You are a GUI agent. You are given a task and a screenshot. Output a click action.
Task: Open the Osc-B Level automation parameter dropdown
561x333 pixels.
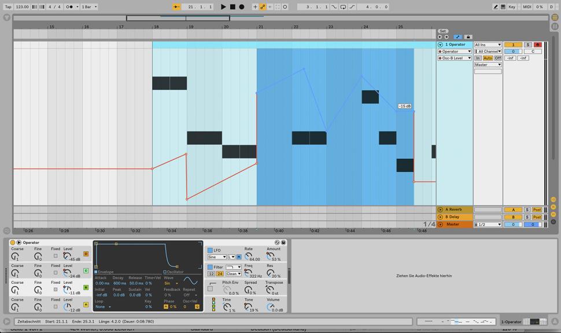(455, 58)
